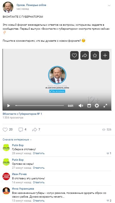Image resolution: width=115 pixels, height=203 pixels.
Task: Like the video with the heart overlay icon
Action: [74, 55]
